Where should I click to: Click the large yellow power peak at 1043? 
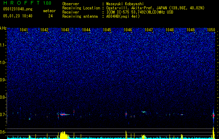pyautogui.click(x=64, y=135)
